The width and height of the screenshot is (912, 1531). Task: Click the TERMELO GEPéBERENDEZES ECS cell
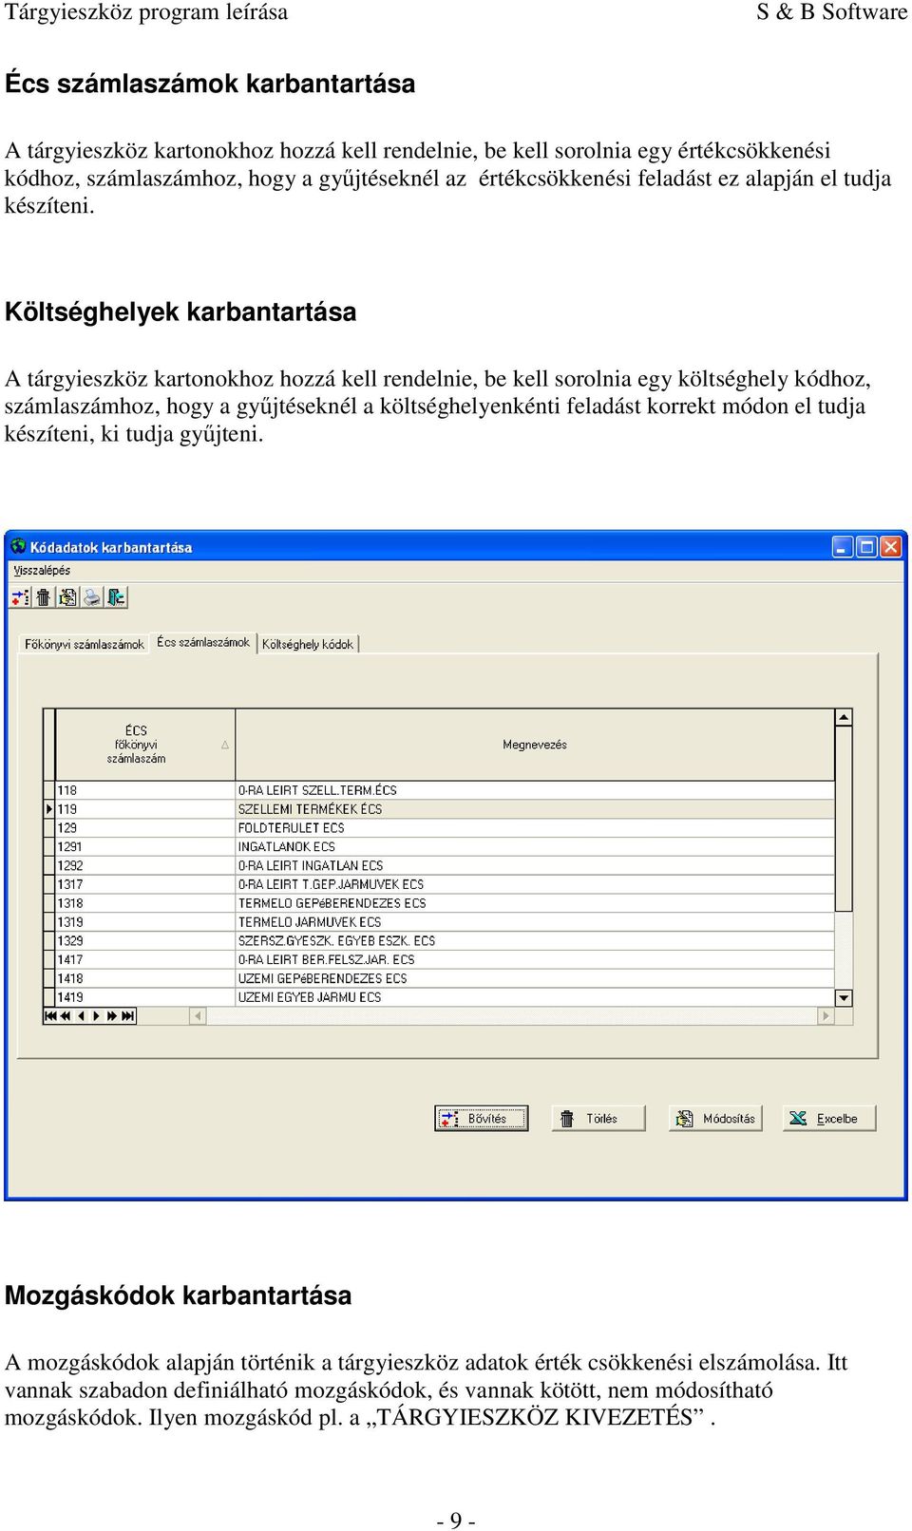[535, 903]
